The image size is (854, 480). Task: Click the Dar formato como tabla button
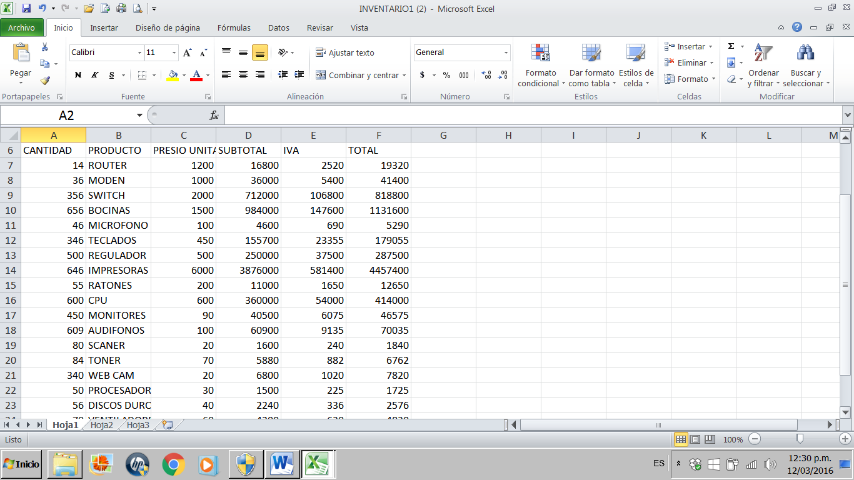coord(591,65)
